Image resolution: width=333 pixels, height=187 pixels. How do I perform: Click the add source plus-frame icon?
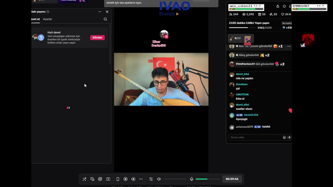click(x=108, y=179)
